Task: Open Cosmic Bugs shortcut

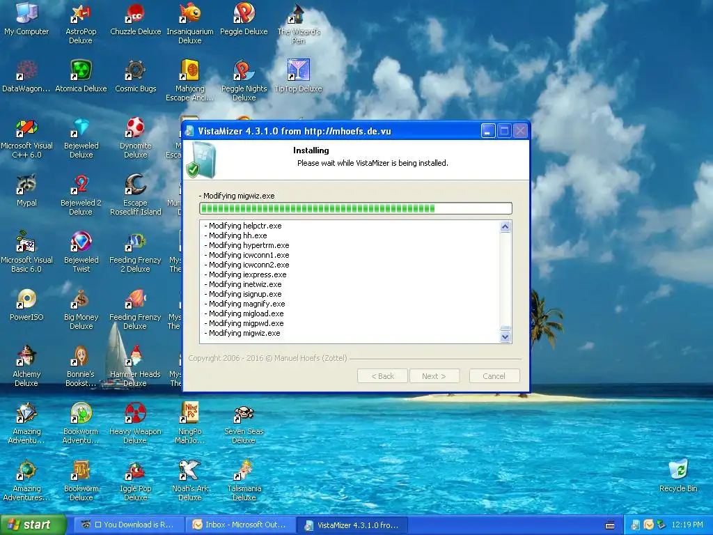Action: coord(136,75)
